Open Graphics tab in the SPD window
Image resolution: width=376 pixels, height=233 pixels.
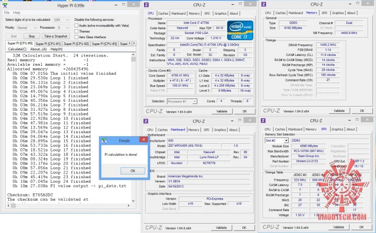pos(337,130)
